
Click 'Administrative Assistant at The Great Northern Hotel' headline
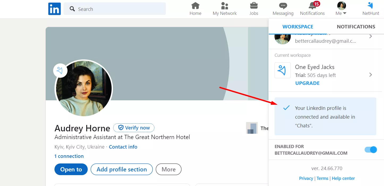122,137
